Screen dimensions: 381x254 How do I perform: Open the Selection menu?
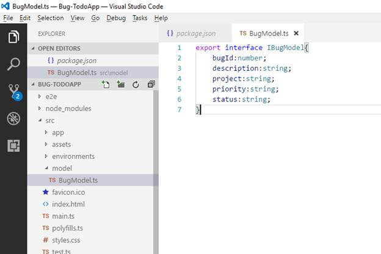click(x=50, y=18)
